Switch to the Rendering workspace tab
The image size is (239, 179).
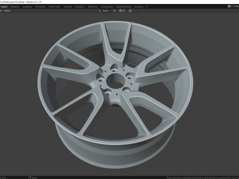point(93,7)
